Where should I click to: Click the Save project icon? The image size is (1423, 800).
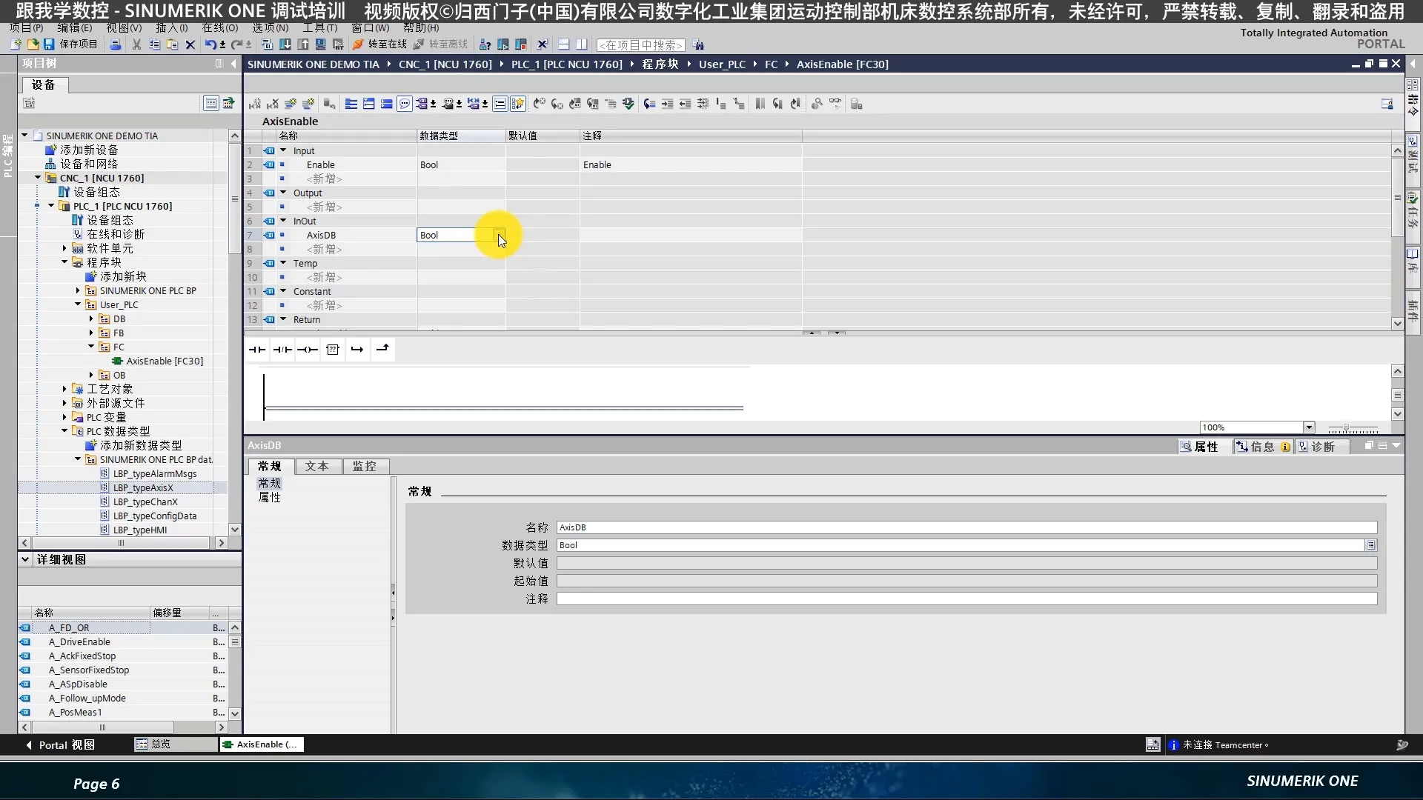tap(49, 44)
